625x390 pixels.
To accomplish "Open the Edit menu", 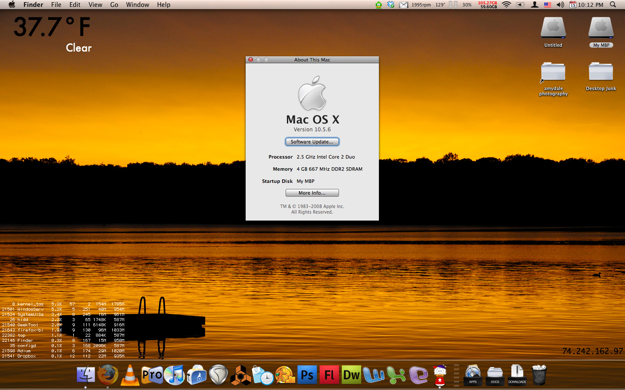I will pyautogui.click(x=75, y=5).
